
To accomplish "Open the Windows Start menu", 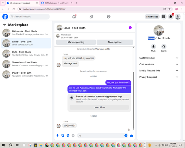I will (x=3, y=145).
